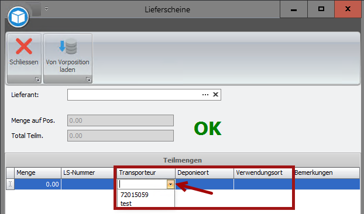Select the row indicator of the first row
364x214 pixels.
pos(10,184)
